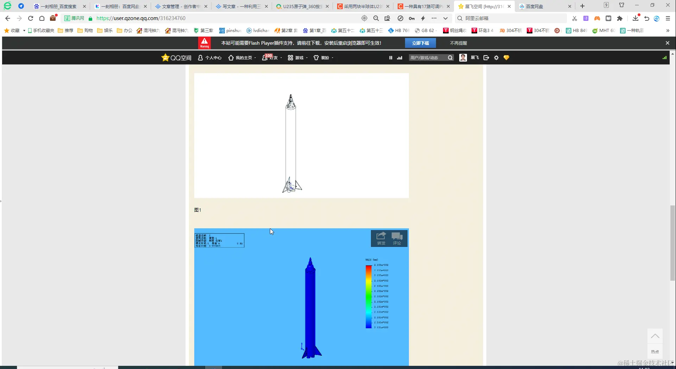Click the 评论 comment icon on image

coord(397,238)
